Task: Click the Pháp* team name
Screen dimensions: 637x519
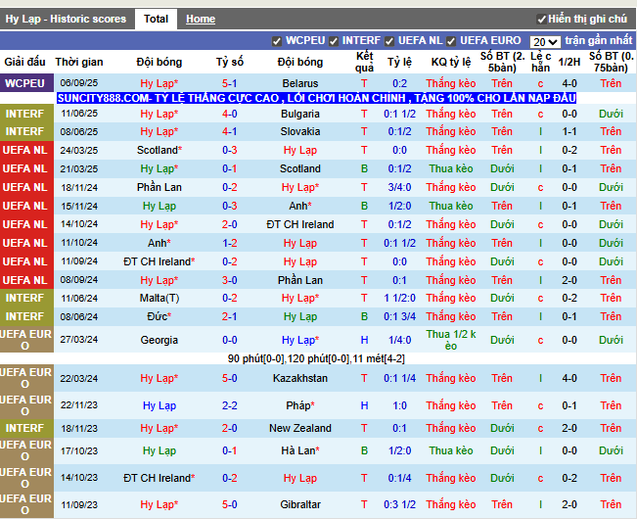Action: click(300, 405)
